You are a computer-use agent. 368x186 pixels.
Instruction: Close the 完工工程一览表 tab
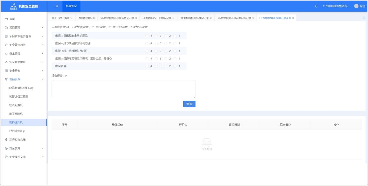(72, 18)
